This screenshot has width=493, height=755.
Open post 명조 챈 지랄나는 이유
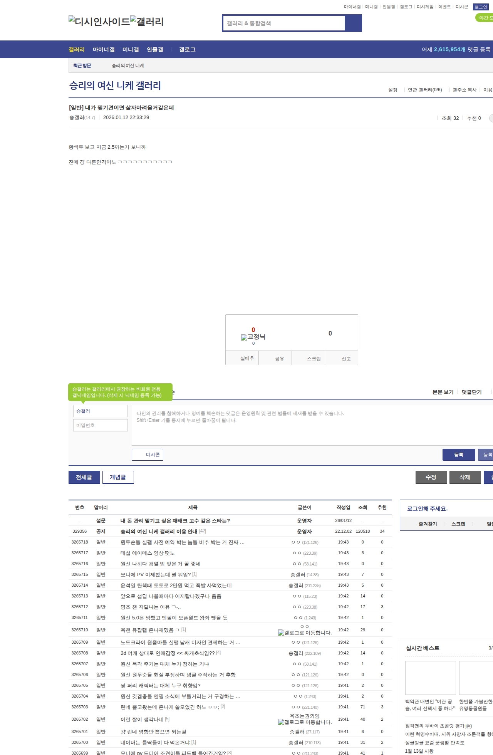(x=151, y=607)
